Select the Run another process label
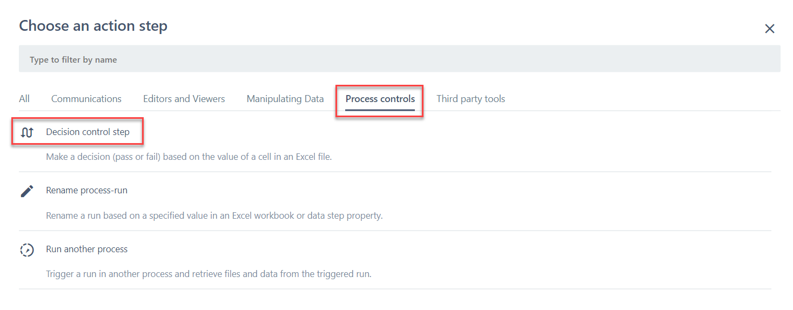 [x=86, y=249]
